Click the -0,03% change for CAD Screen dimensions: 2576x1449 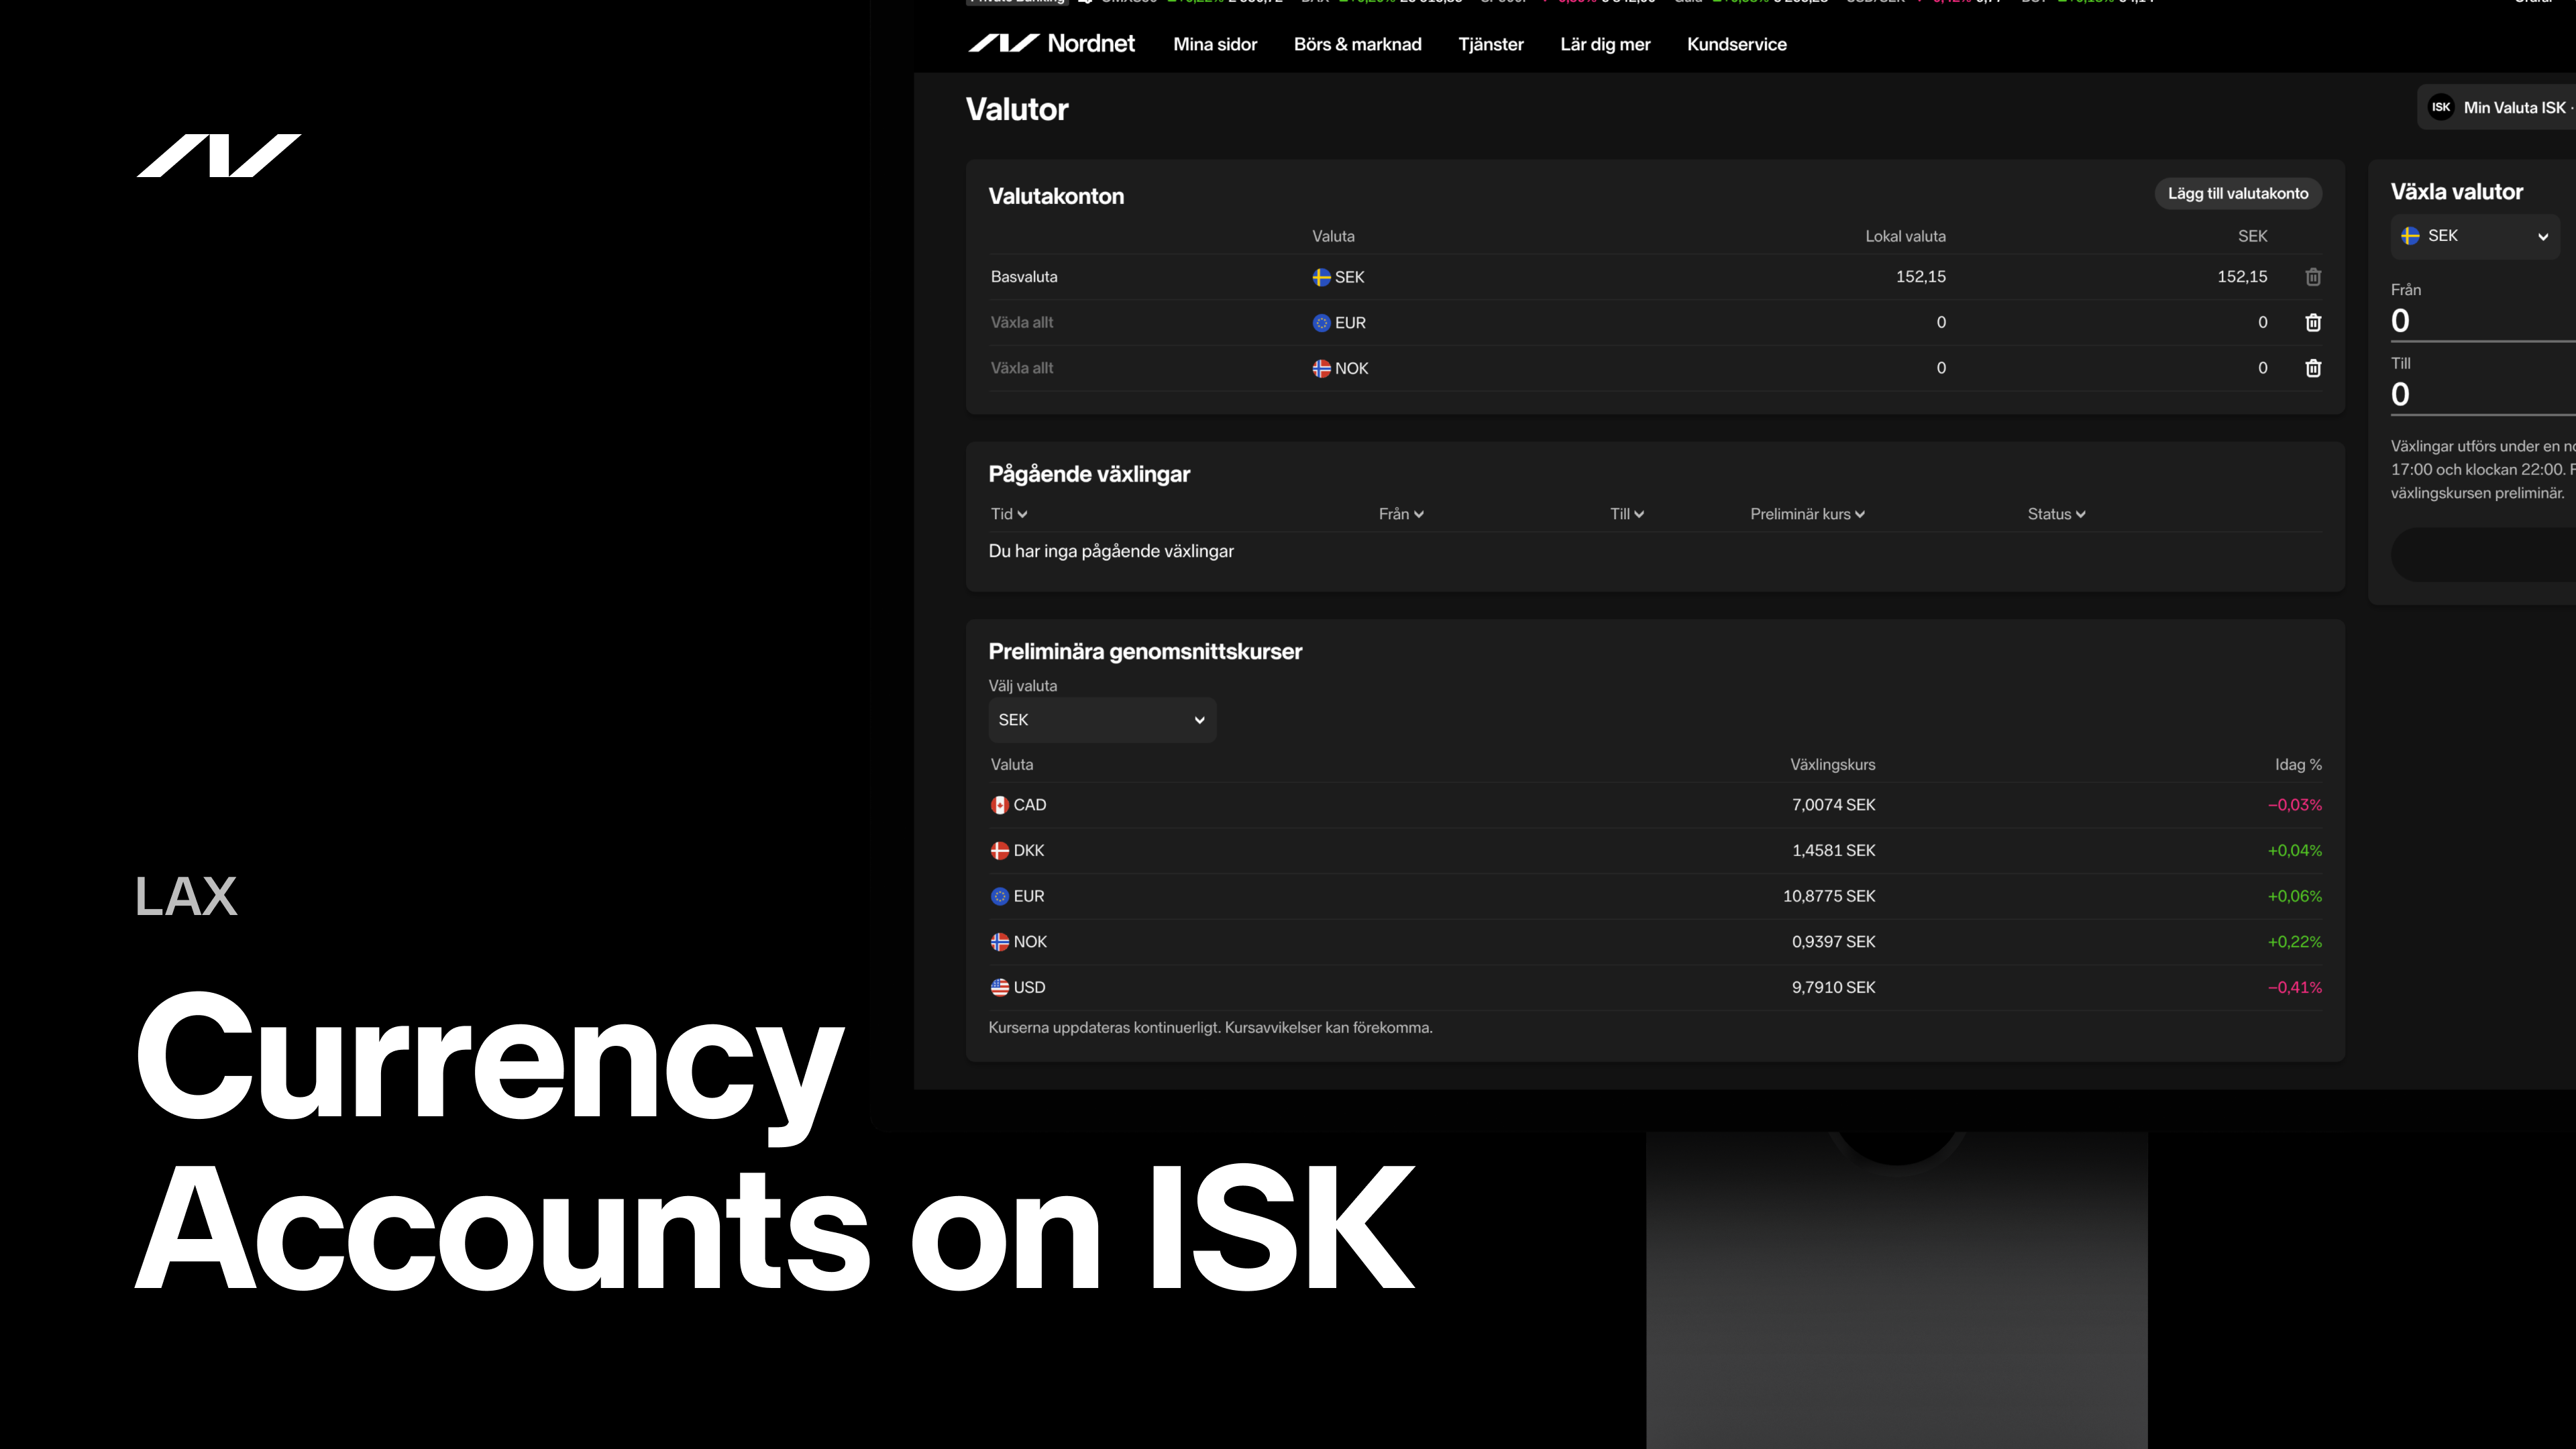(x=2295, y=805)
